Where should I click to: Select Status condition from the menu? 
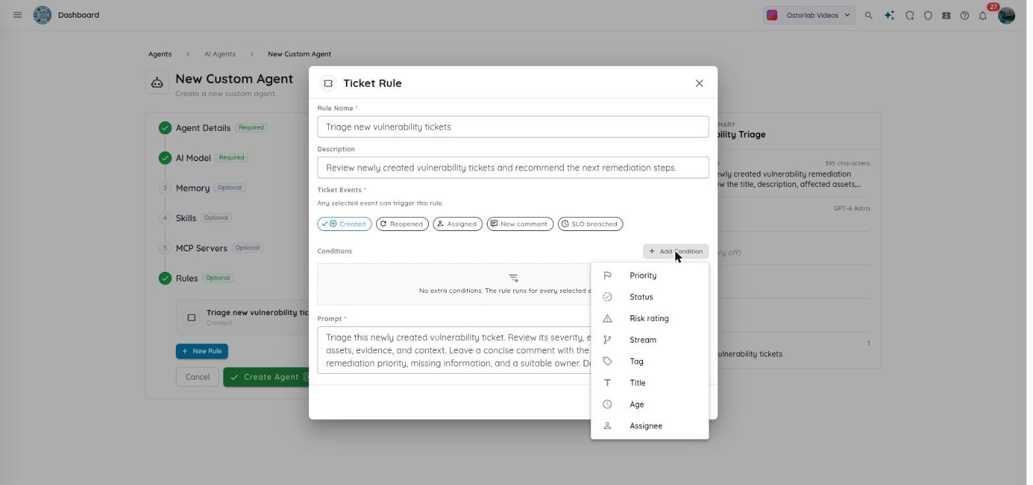(650, 297)
